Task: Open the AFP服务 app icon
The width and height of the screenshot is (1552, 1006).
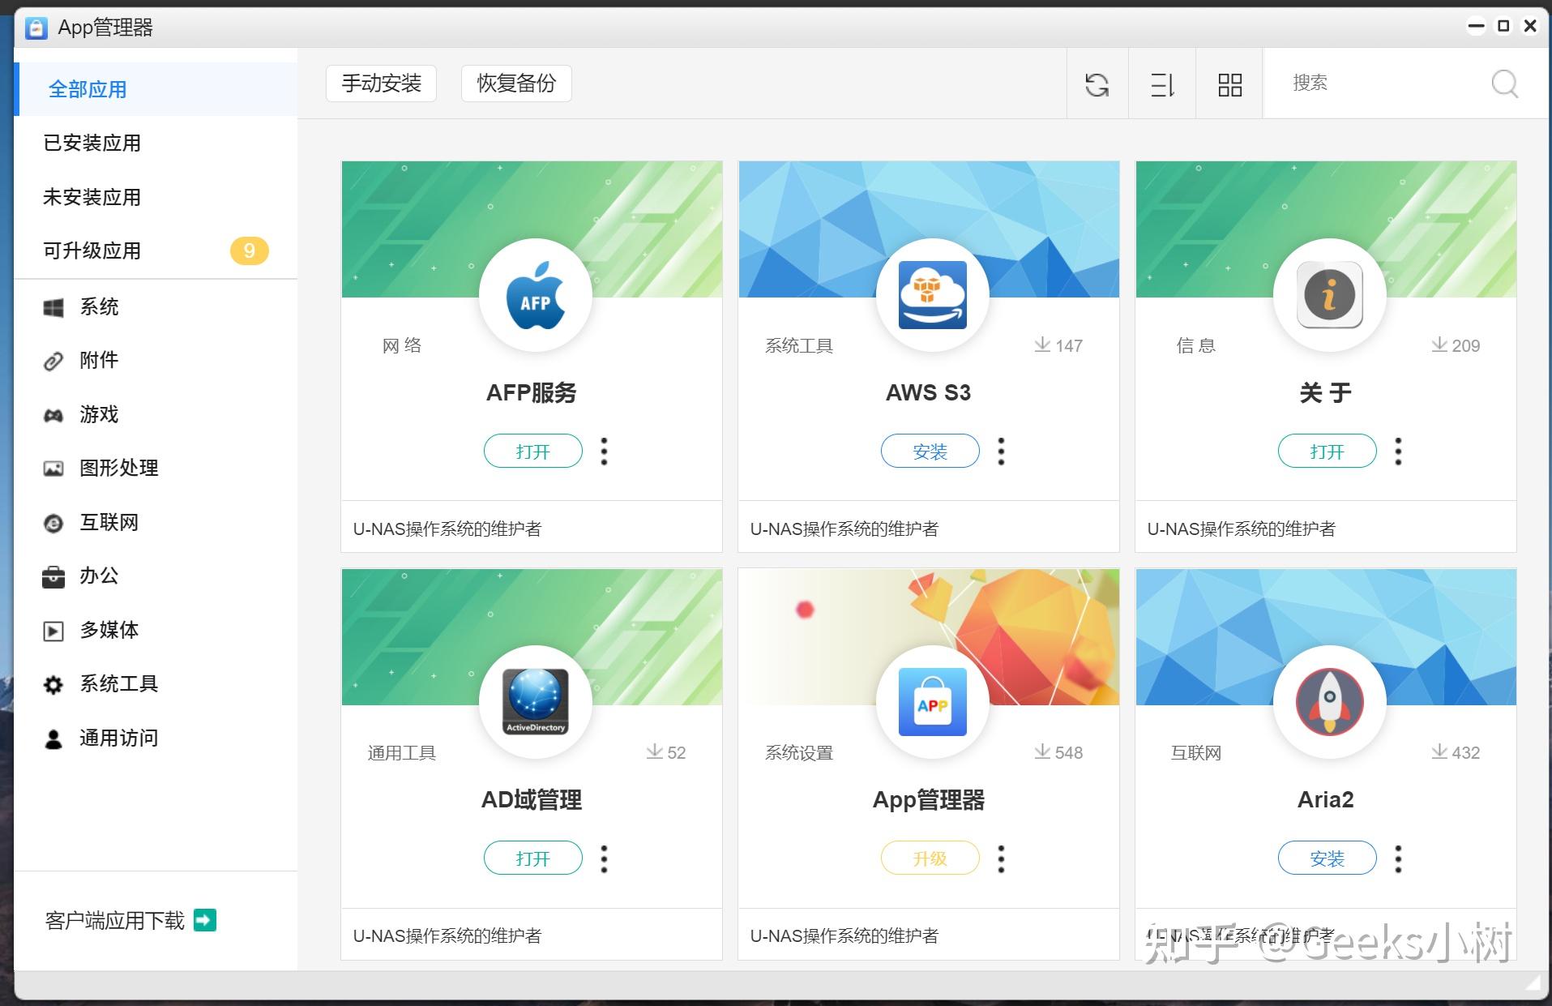Action: coord(535,295)
